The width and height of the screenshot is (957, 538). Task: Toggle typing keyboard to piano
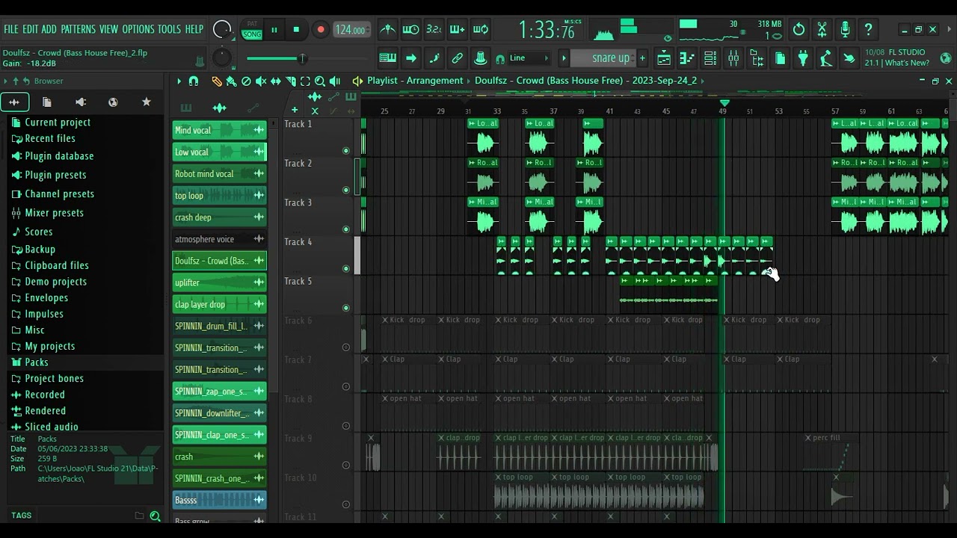tap(388, 58)
